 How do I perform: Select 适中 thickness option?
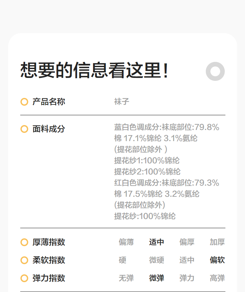(156, 242)
